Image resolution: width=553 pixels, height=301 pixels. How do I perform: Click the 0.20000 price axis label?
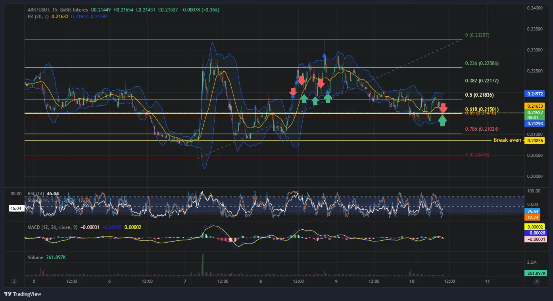point(534,176)
